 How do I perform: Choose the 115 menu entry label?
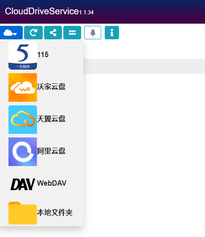tap(43, 54)
